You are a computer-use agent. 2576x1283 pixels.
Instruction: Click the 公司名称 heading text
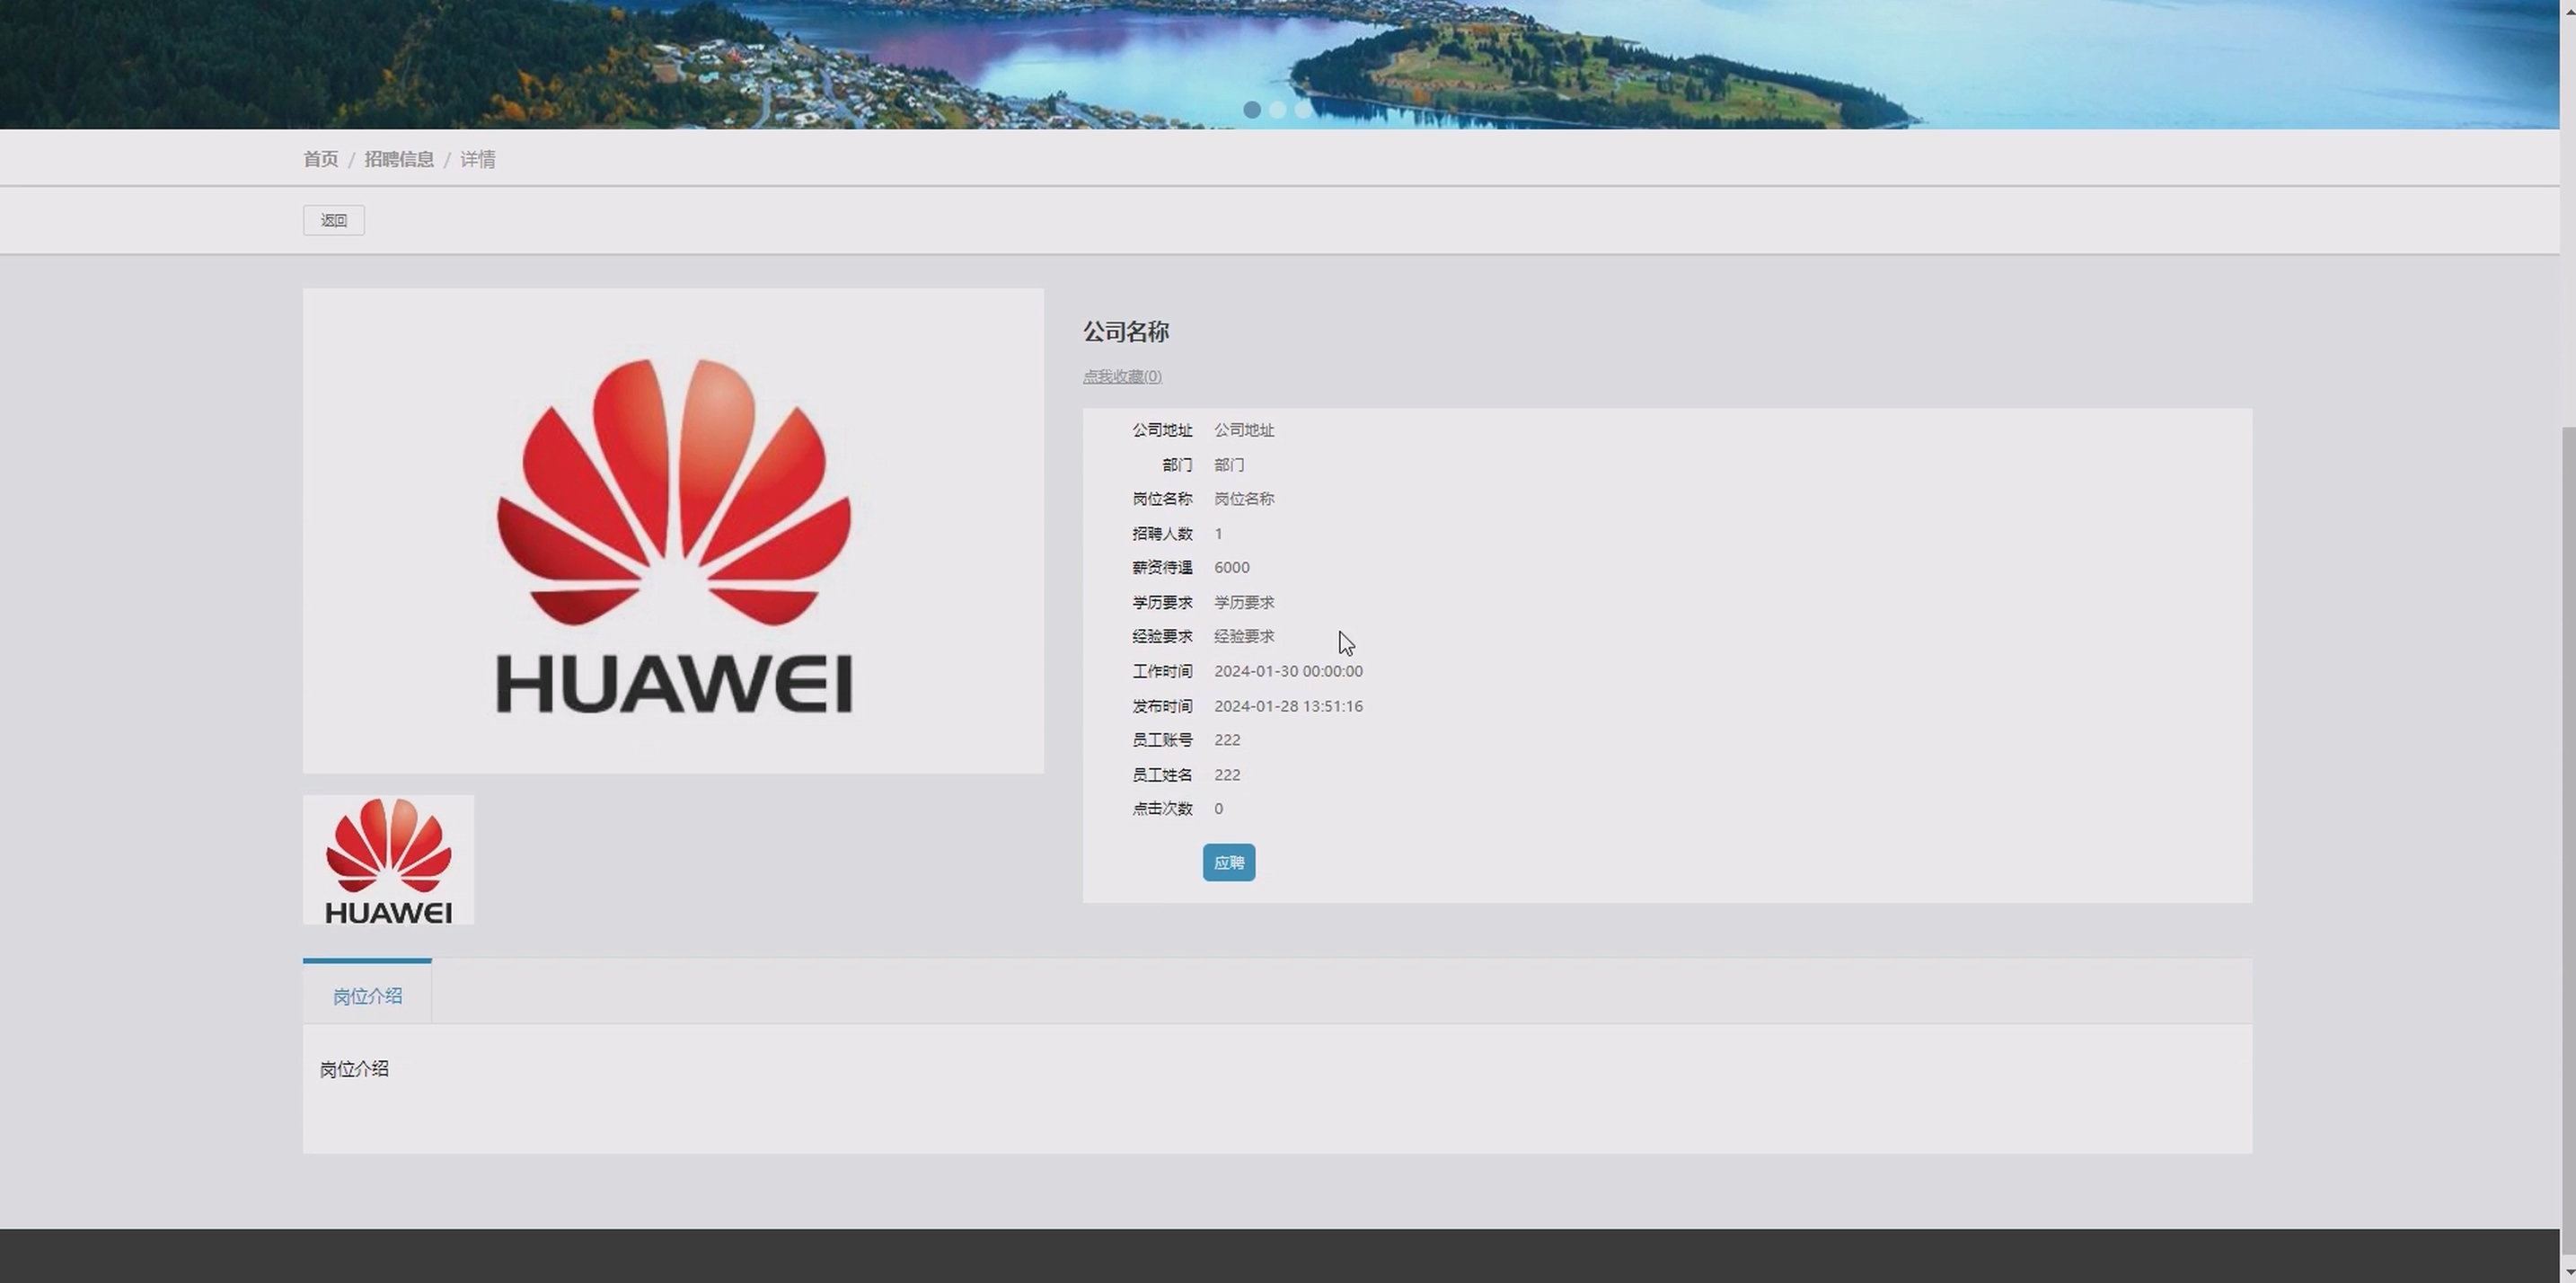[x=1125, y=331]
